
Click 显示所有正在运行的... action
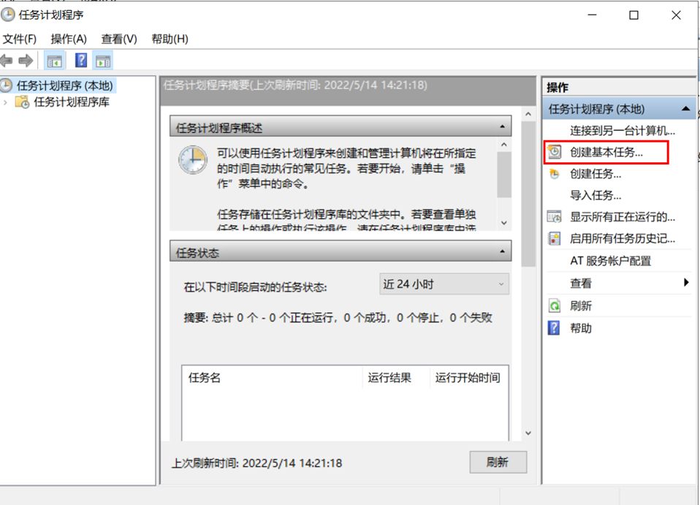click(x=623, y=217)
